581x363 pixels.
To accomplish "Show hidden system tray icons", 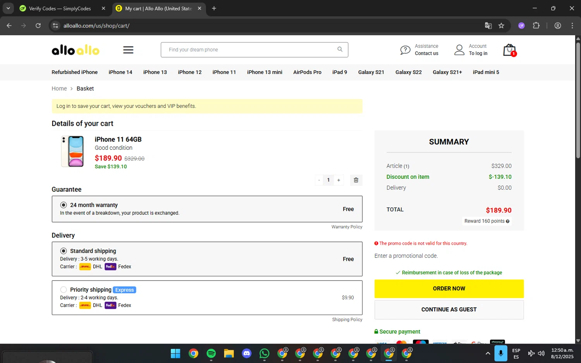I will tap(488, 353).
